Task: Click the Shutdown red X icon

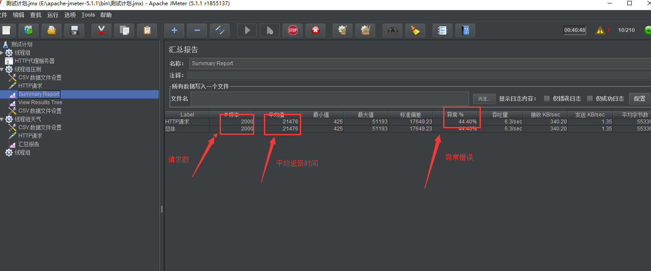Action: pyautogui.click(x=315, y=30)
